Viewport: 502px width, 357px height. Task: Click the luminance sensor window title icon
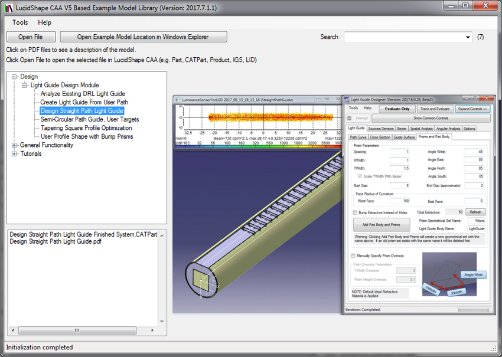[178, 100]
